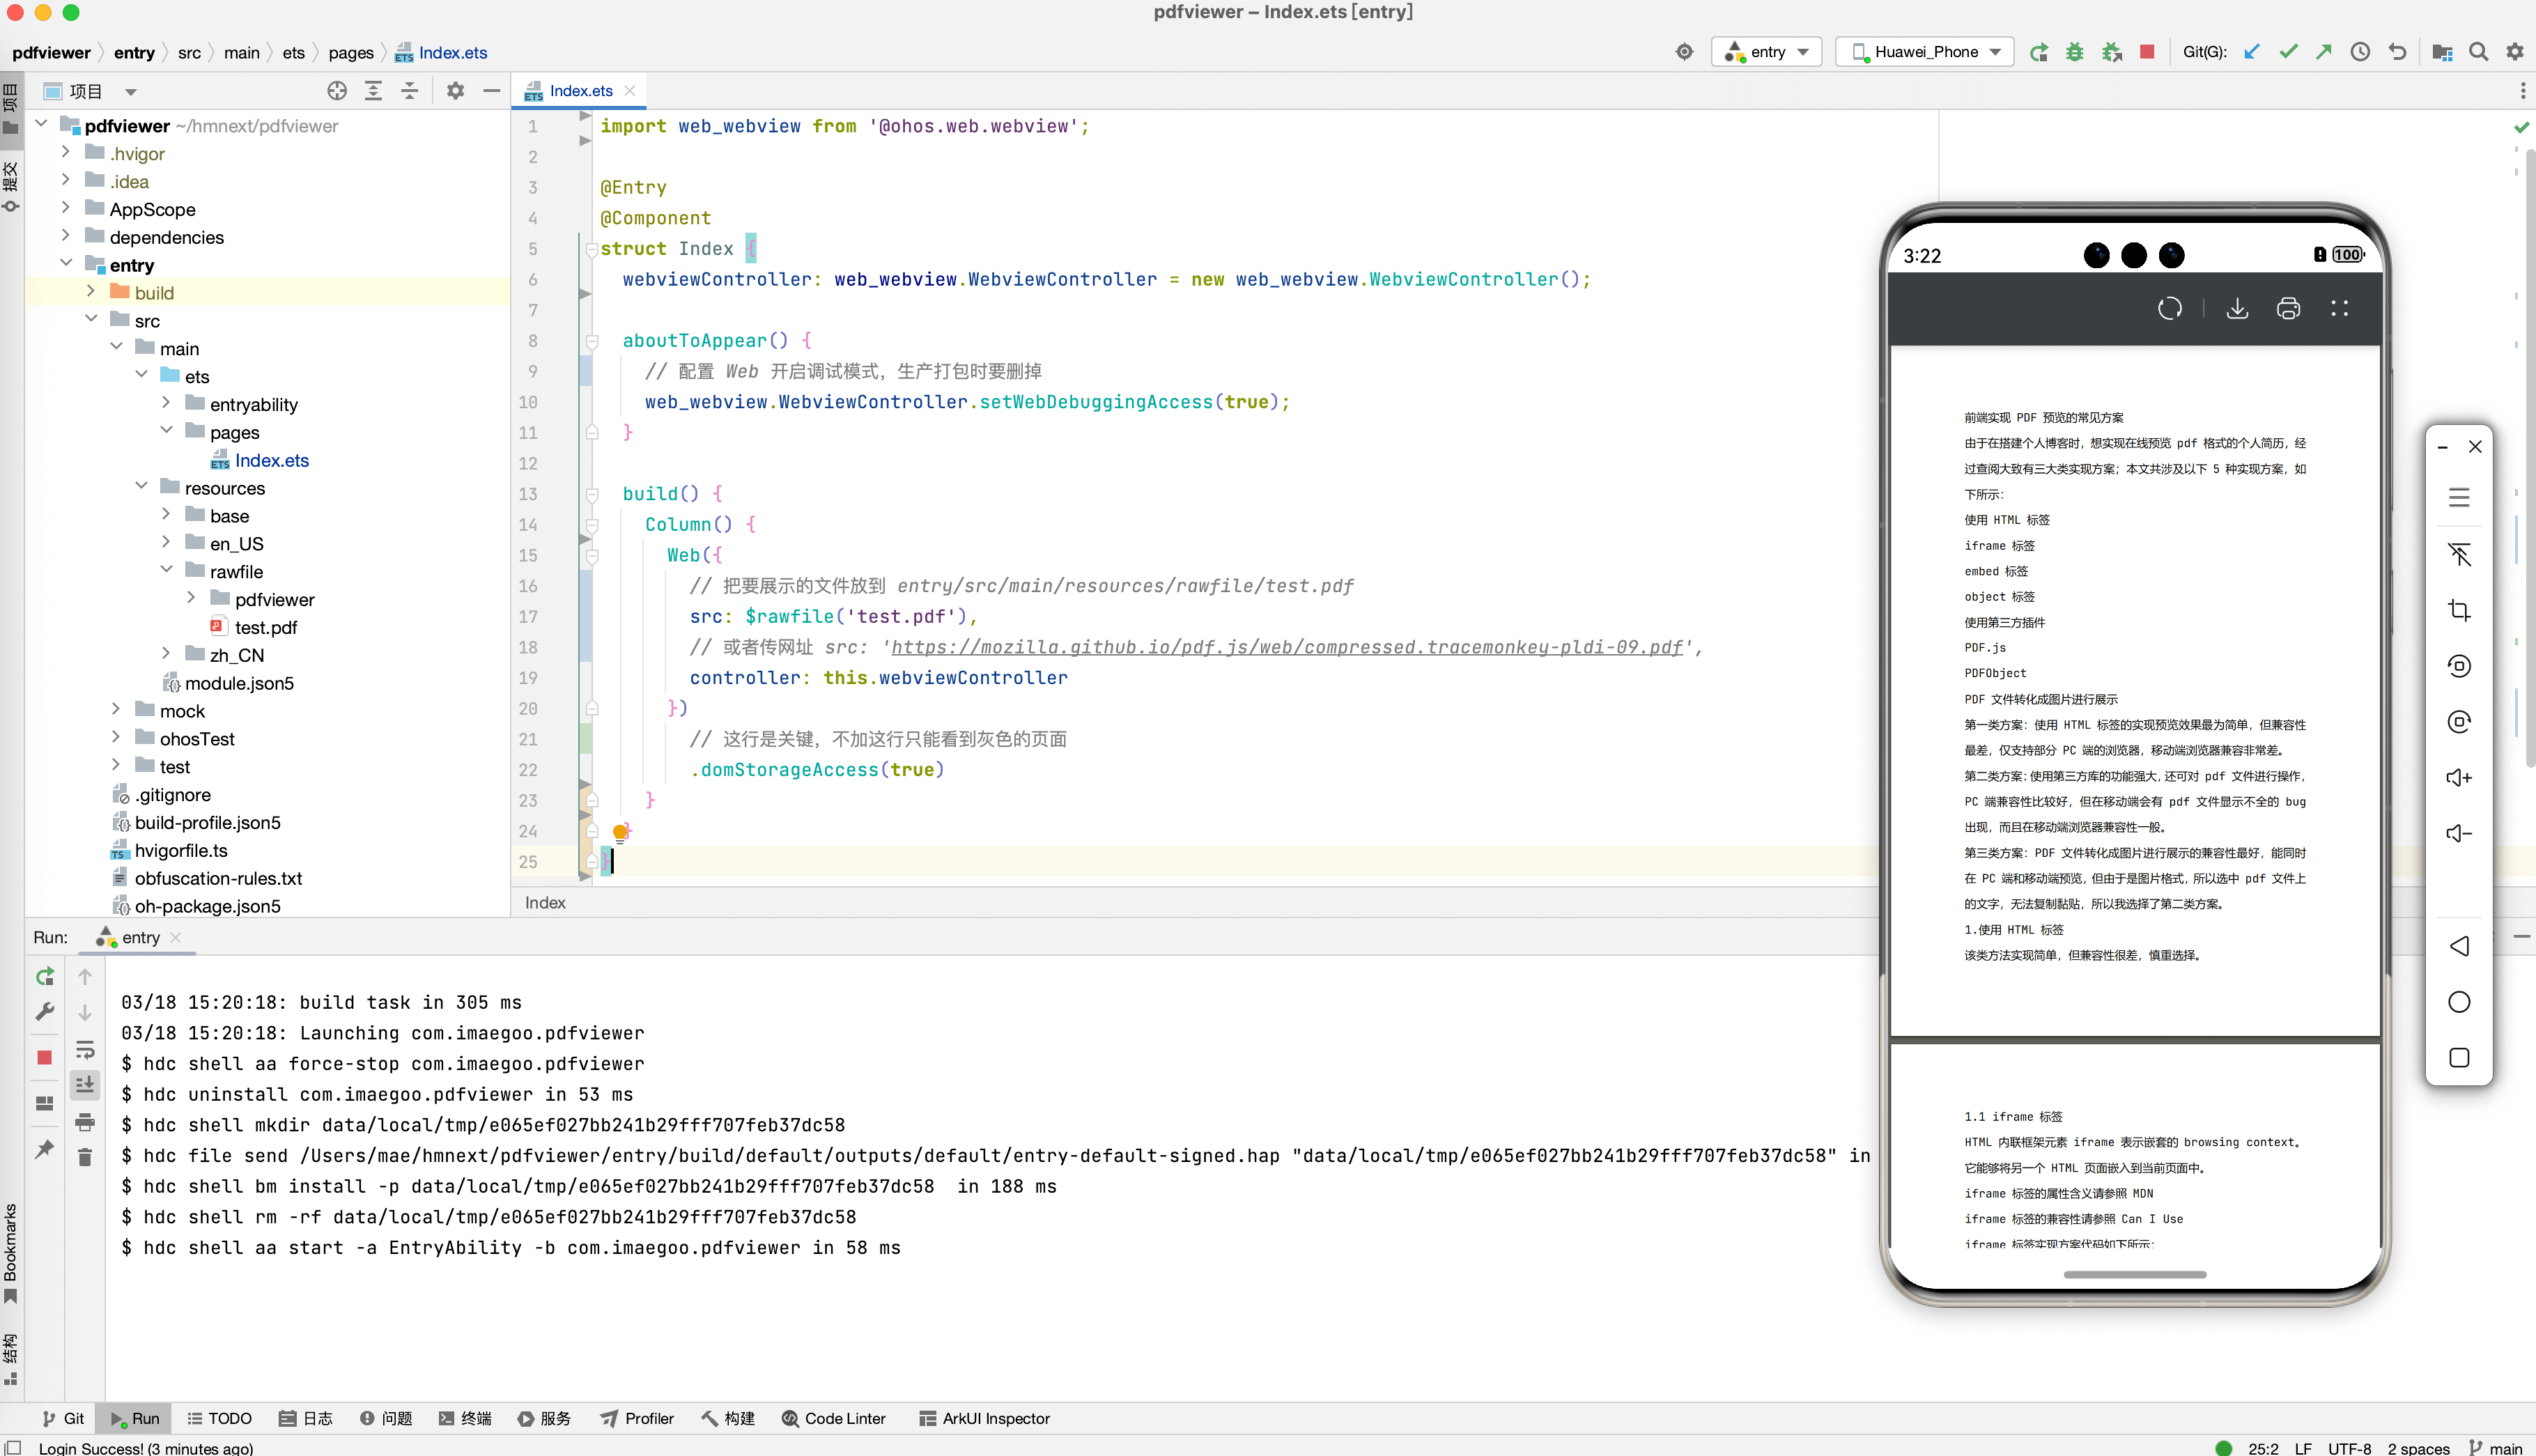Open the tracemonkey PDF URL link

pyautogui.click(x=1287, y=647)
